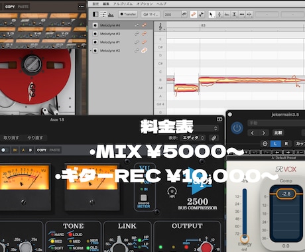Open the three-dot menu in tape plugin
The width and height of the screenshot is (305, 252).
(x=82, y=7)
